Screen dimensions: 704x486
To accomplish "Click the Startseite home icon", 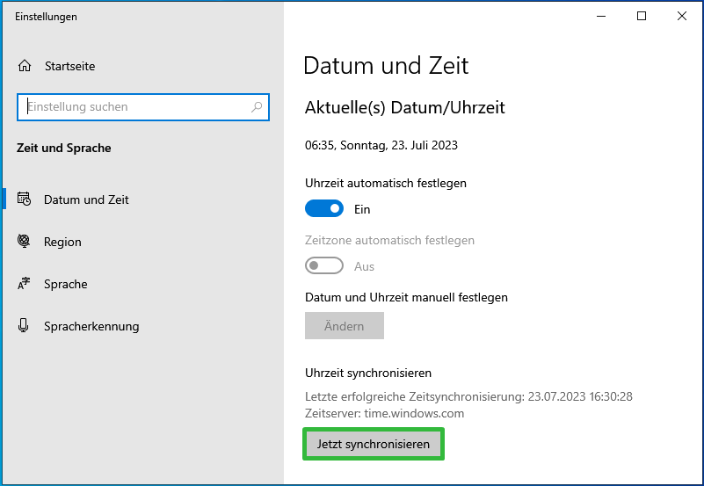I will point(25,66).
